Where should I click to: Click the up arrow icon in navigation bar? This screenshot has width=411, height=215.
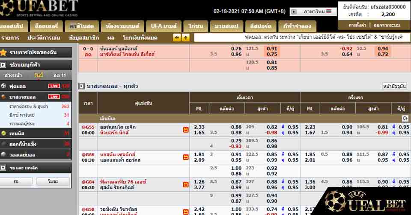185,38
